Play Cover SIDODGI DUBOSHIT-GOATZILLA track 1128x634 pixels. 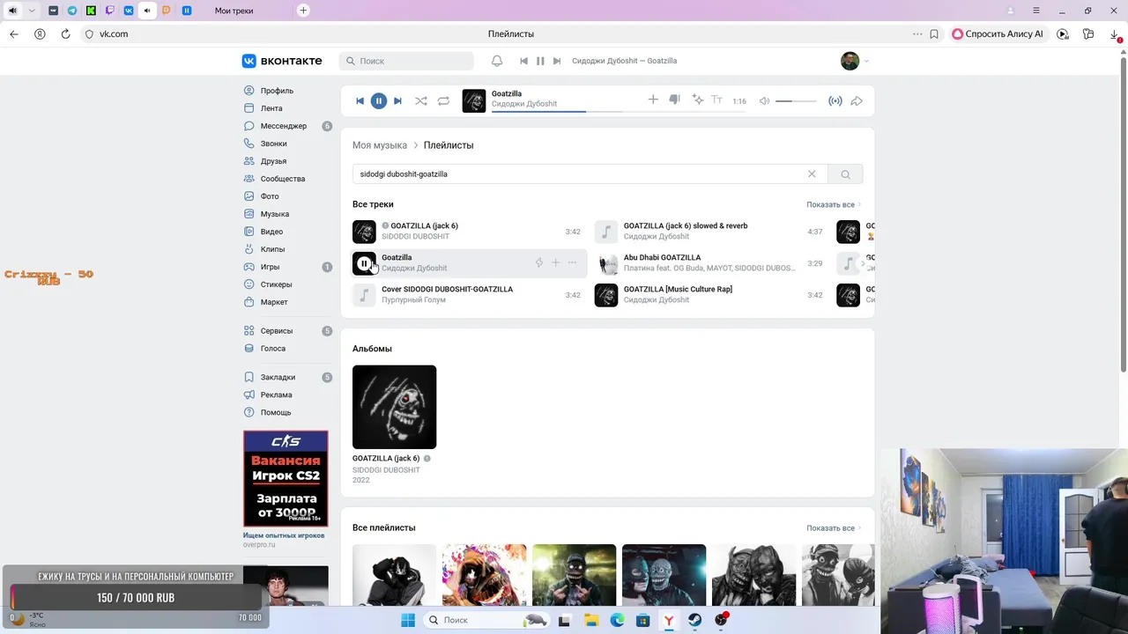tap(364, 295)
